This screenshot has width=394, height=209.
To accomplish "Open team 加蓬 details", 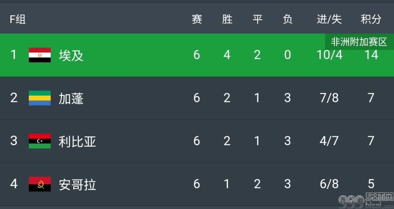I will coord(71,98).
